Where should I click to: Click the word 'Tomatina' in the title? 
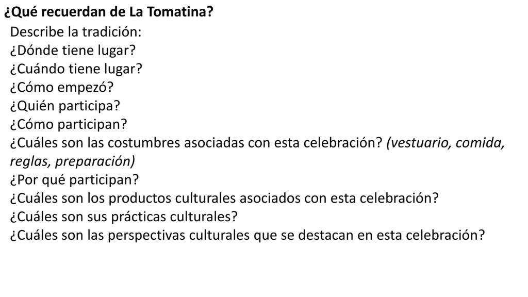click(180, 12)
